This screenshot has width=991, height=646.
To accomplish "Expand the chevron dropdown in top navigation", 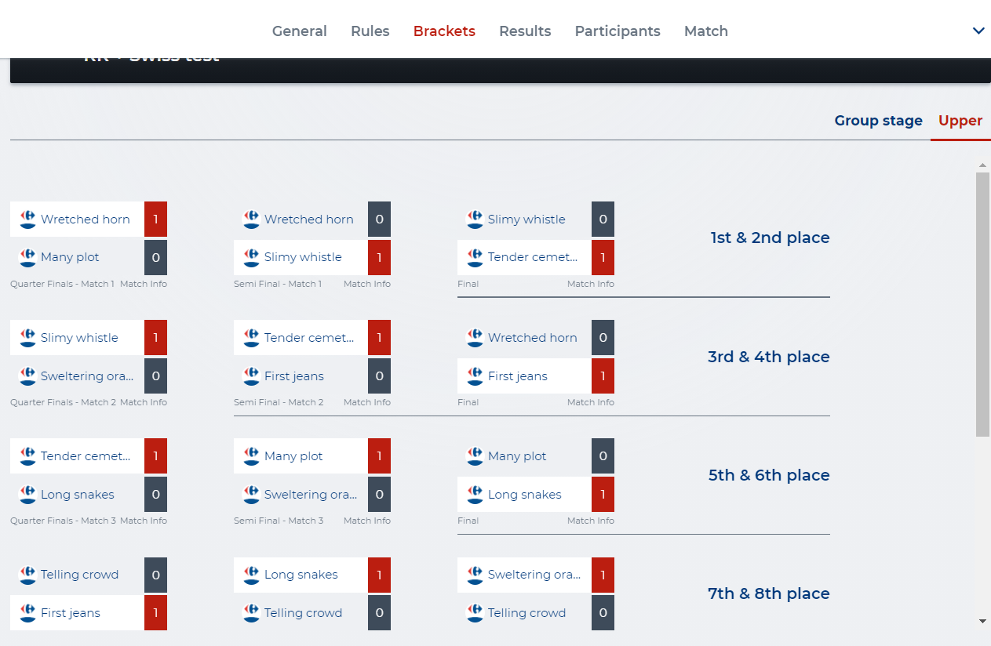I will coord(978,31).
